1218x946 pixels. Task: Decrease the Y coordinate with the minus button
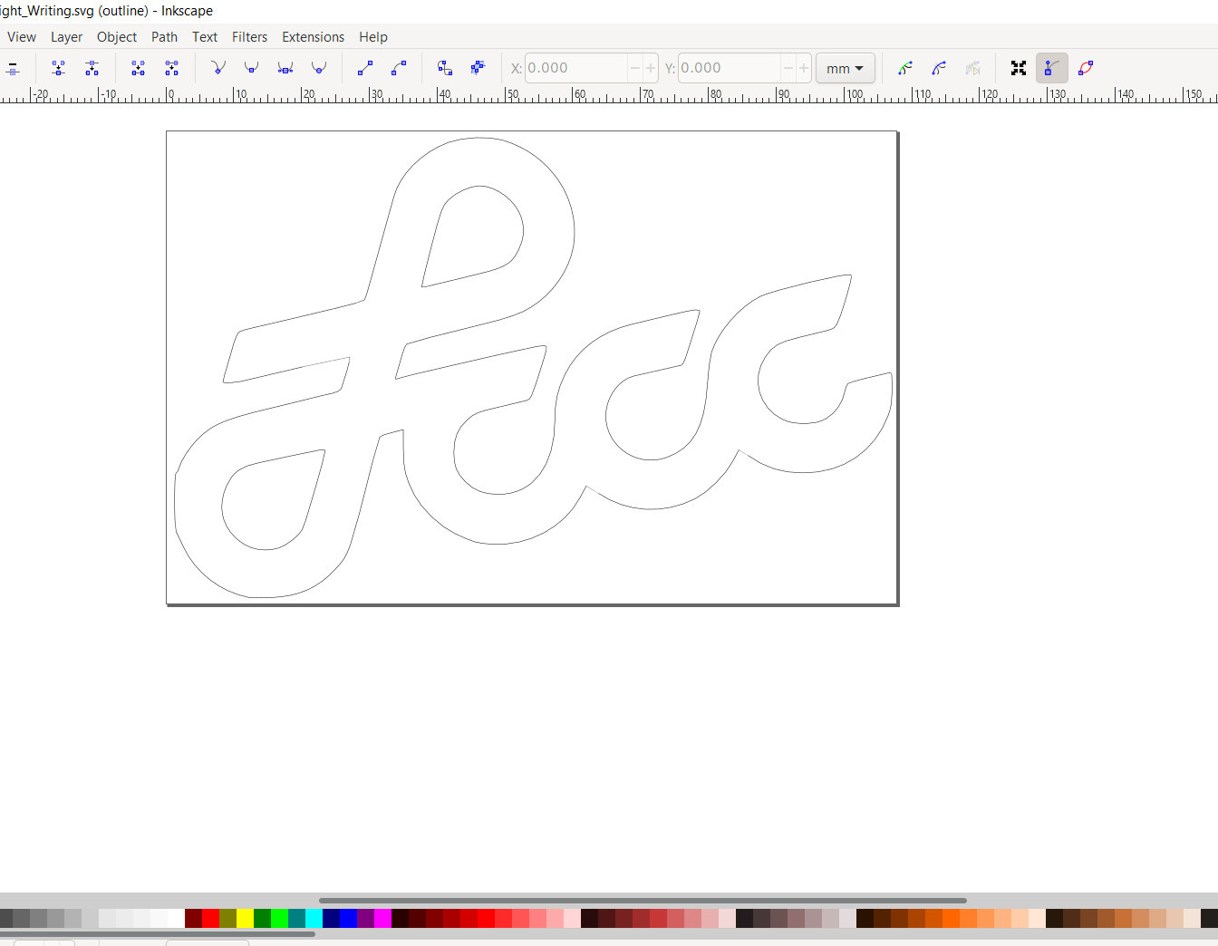(x=787, y=68)
